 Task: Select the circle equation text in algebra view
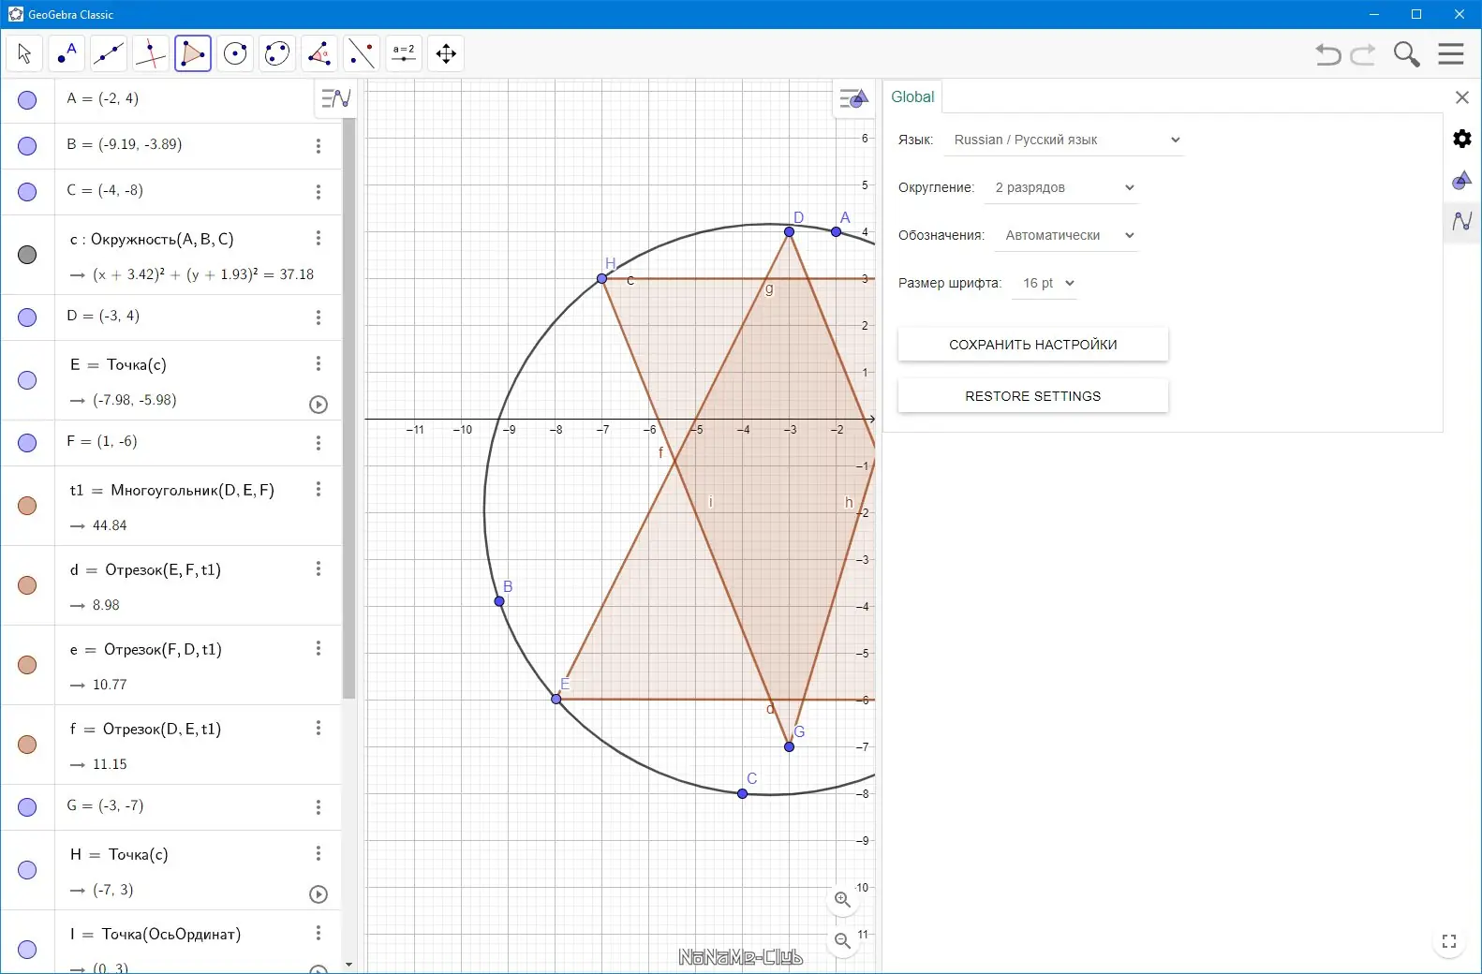[x=203, y=274]
